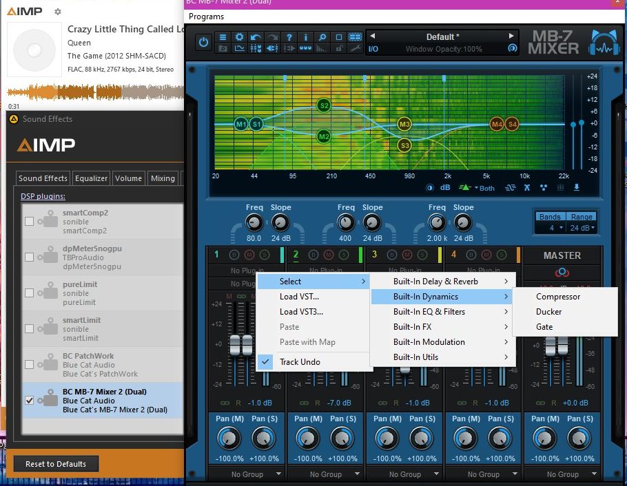Uncheck BC MB-7 Mixer 2 (Dual) plugin
This screenshot has height=486, width=627.
pyautogui.click(x=29, y=401)
